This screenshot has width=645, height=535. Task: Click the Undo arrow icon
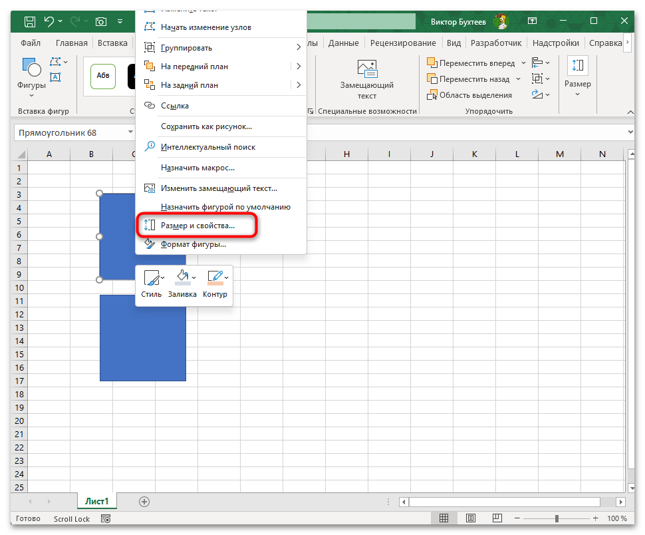coord(49,21)
